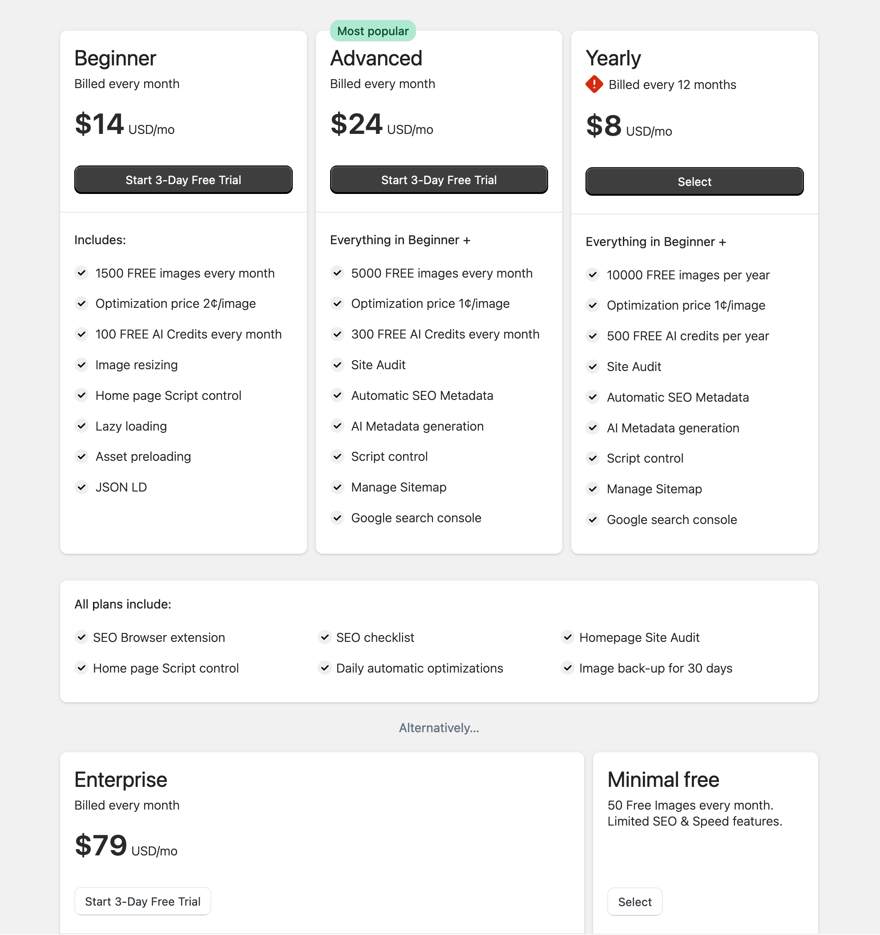
Task: Select the Minimal free plan
Action: coord(634,902)
